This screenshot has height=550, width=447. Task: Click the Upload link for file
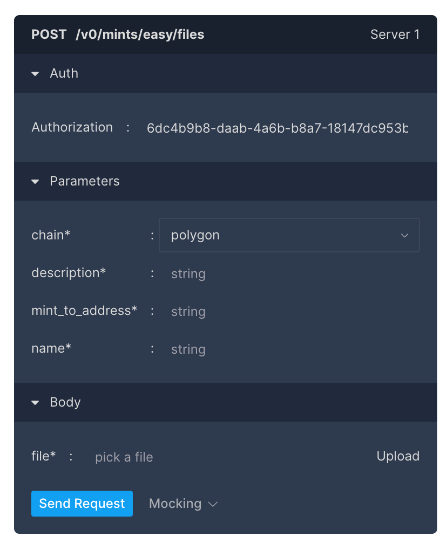398,456
